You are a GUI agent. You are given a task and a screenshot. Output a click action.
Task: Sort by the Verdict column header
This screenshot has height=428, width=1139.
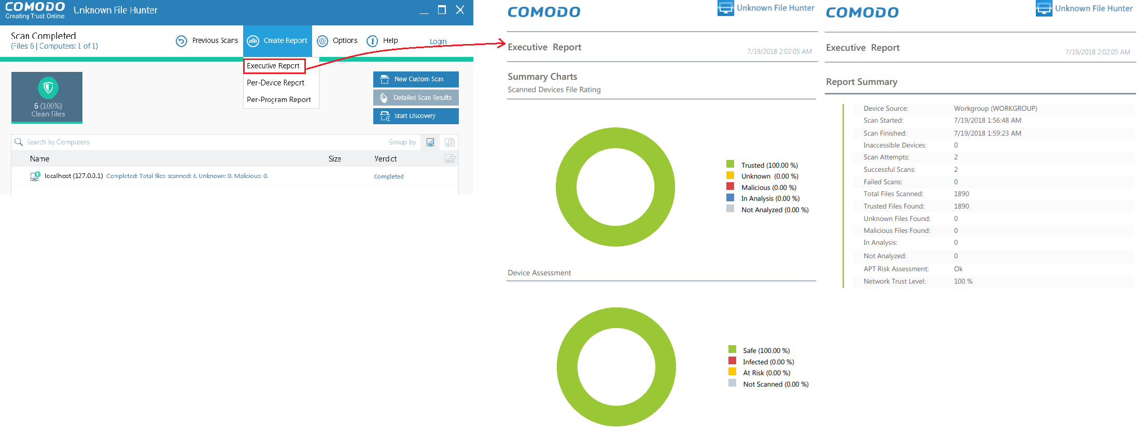click(385, 159)
